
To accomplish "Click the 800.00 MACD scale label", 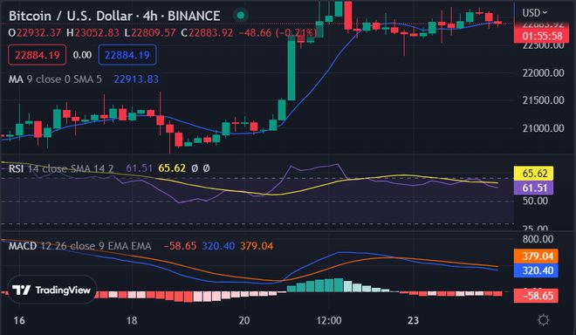I will (x=538, y=239).
